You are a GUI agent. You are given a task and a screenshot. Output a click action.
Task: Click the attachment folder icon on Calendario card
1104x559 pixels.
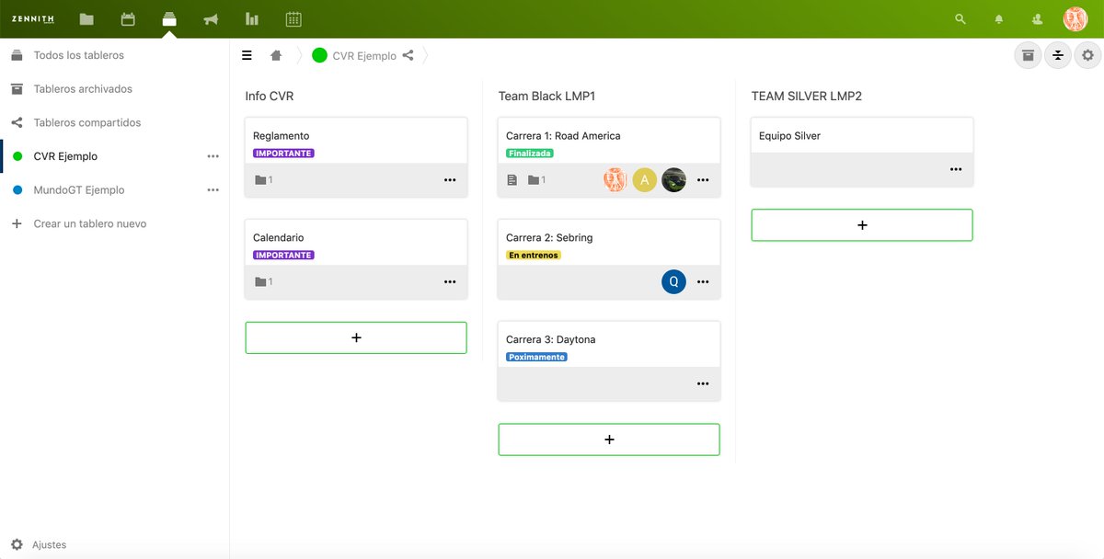coord(260,281)
